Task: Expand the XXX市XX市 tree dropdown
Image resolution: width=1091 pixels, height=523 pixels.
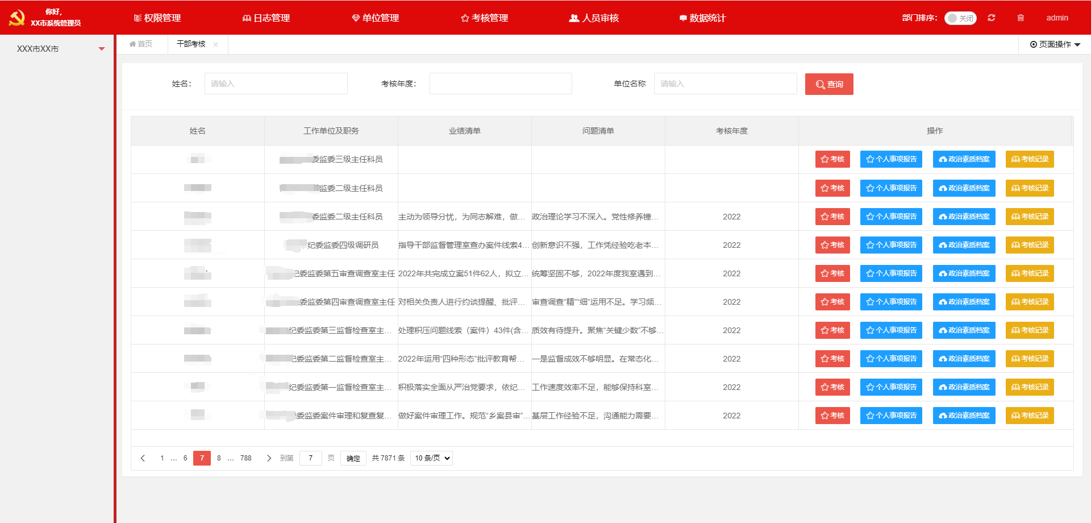Action: coord(102,49)
